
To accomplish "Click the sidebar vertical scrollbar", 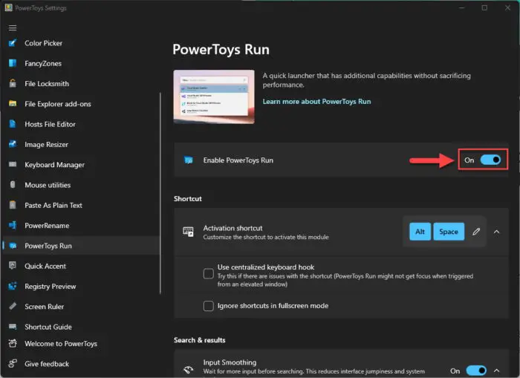I will (160, 193).
